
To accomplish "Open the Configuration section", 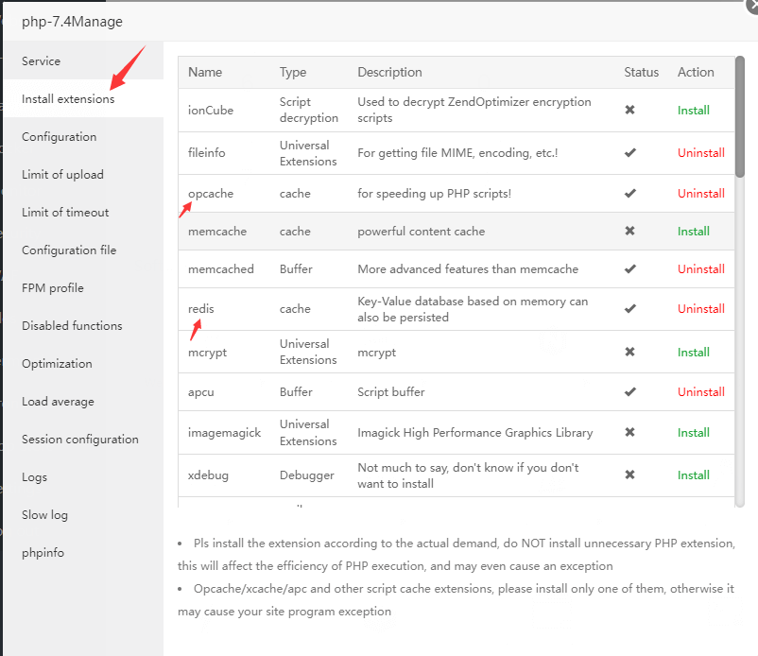I will tap(59, 137).
